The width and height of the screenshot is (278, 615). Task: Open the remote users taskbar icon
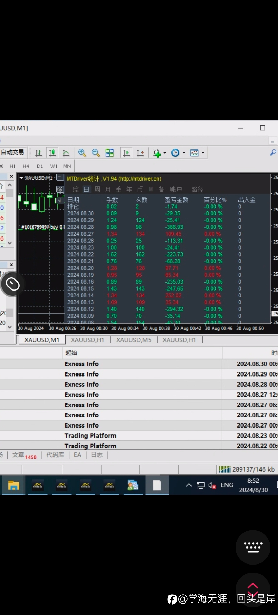[133, 485]
